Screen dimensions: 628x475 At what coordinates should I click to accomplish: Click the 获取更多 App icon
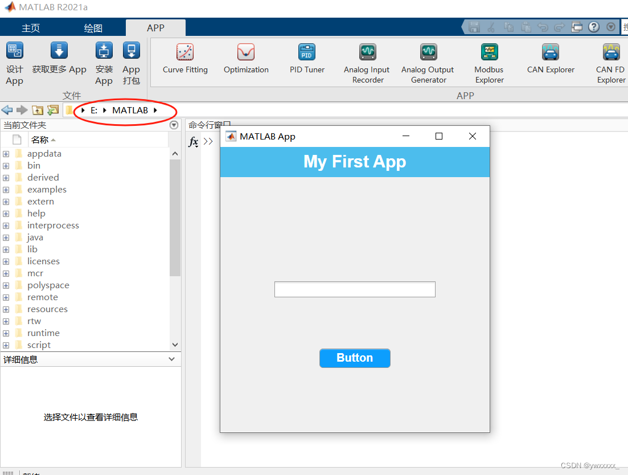click(x=59, y=51)
